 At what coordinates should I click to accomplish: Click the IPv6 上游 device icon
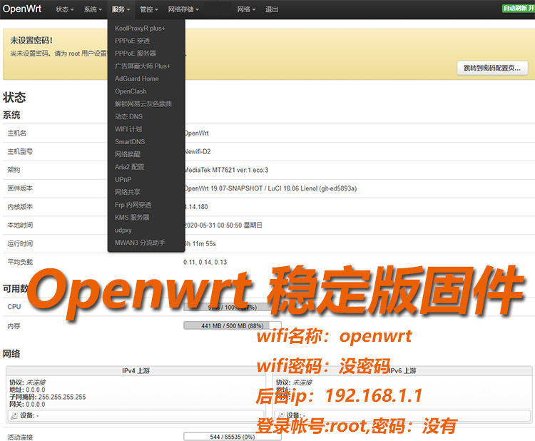pos(281,415)
